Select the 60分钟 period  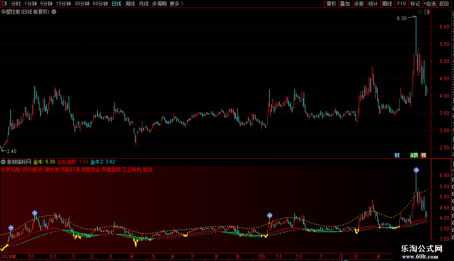pos(100,4)
